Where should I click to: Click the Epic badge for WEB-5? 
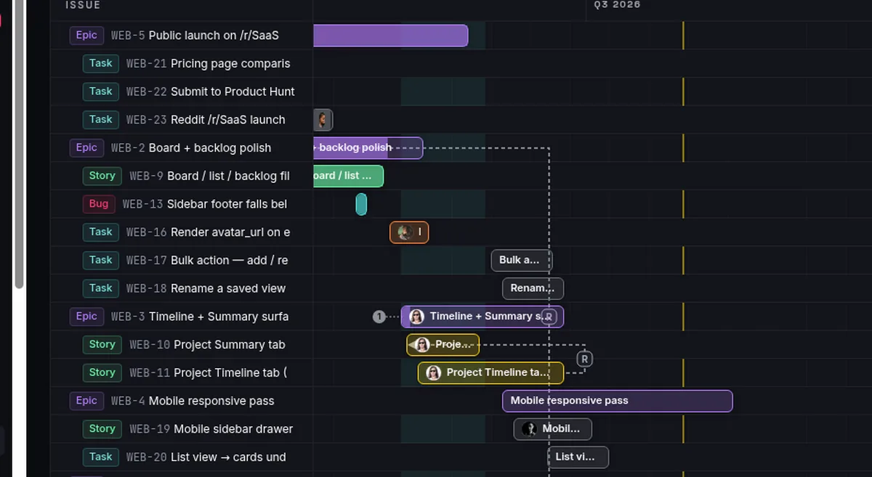point(86,35)
